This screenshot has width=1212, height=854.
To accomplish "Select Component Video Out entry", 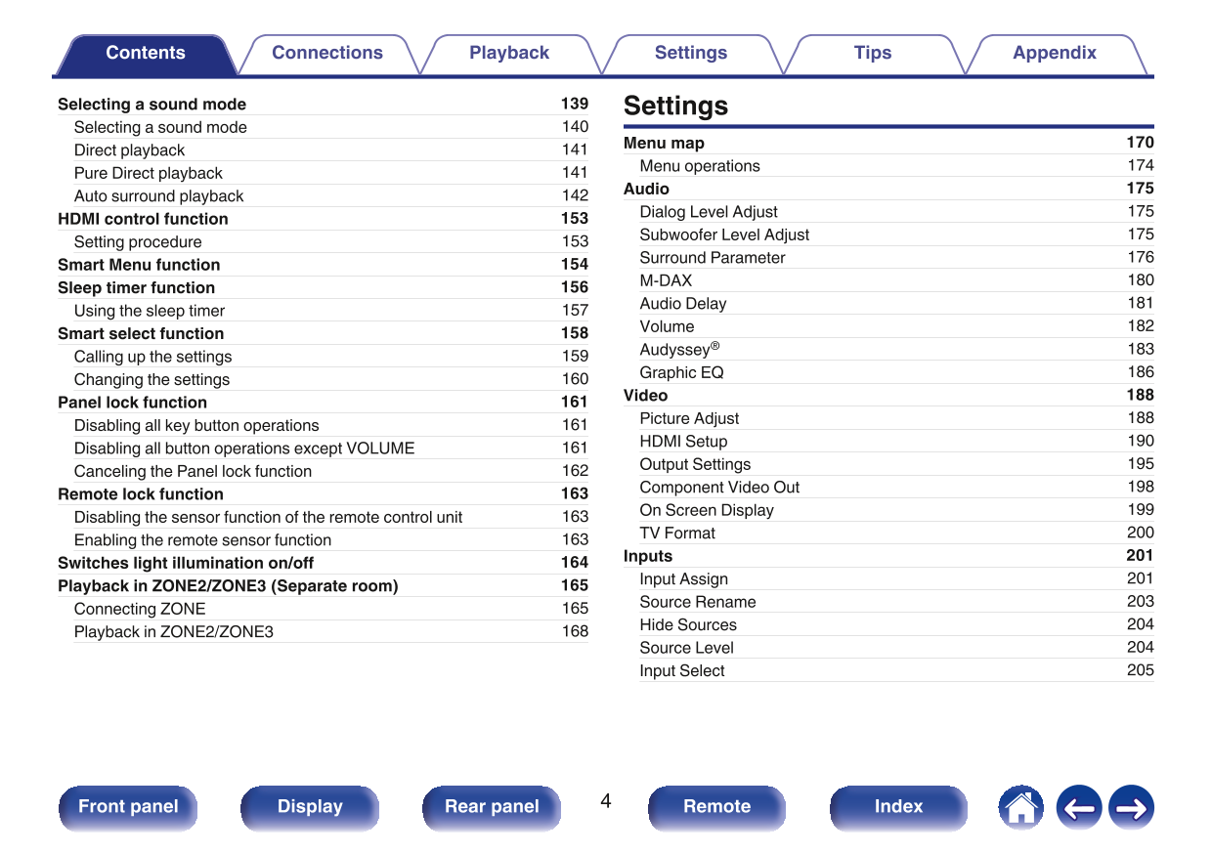I will click(x=719, y=487).
